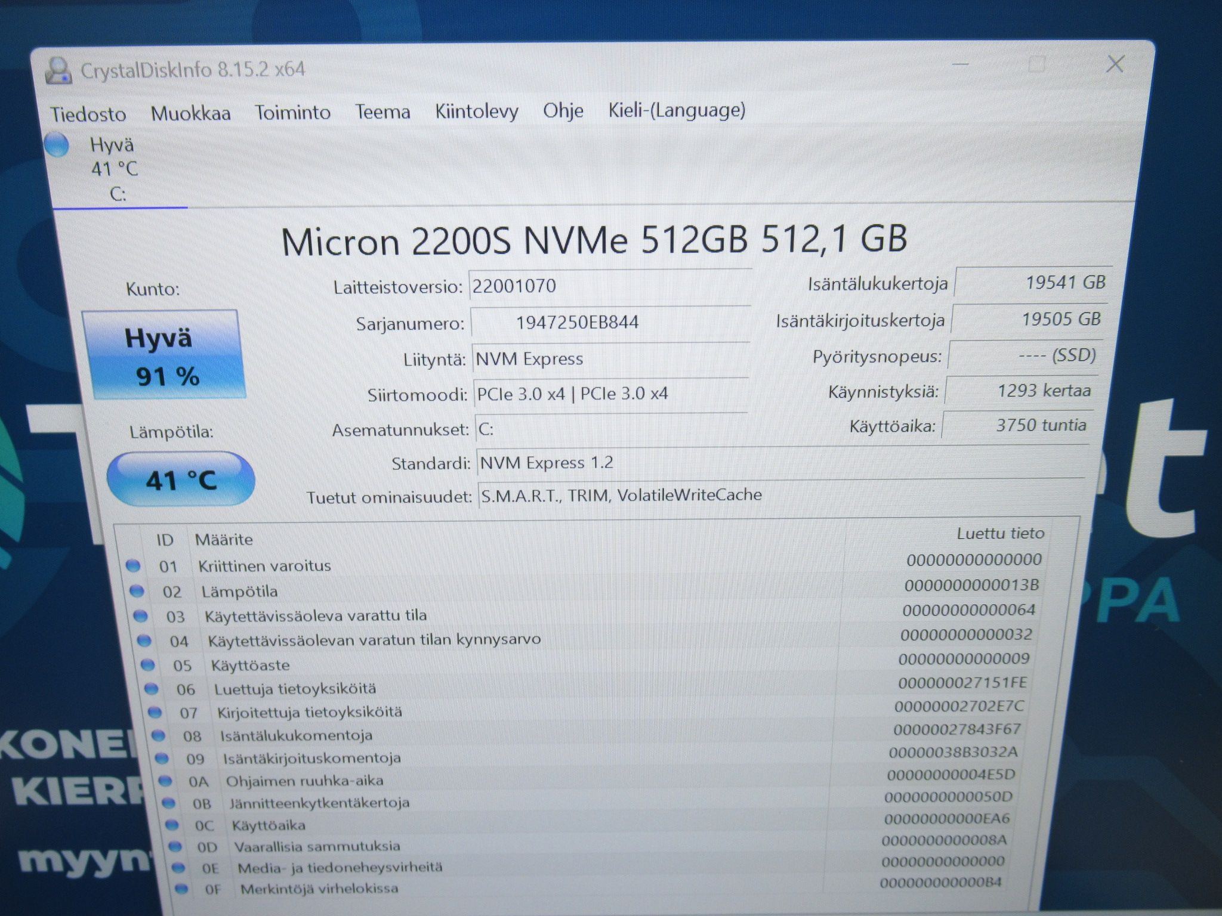Select the blue status orb for drive C:
Screen dimensions: 1222x916
click(x=57, y=146)
